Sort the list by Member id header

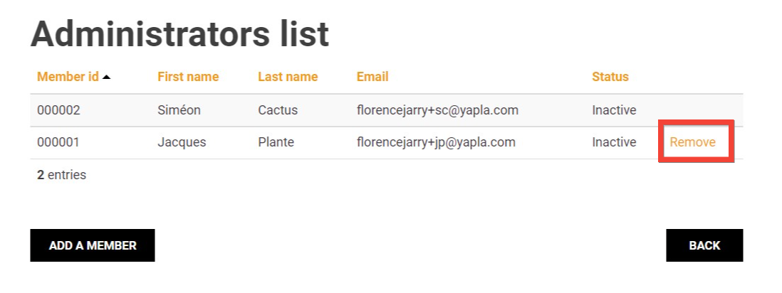pos(68,77)
